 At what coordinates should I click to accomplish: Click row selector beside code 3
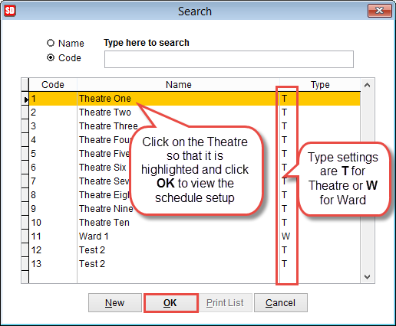coord(25,126)
